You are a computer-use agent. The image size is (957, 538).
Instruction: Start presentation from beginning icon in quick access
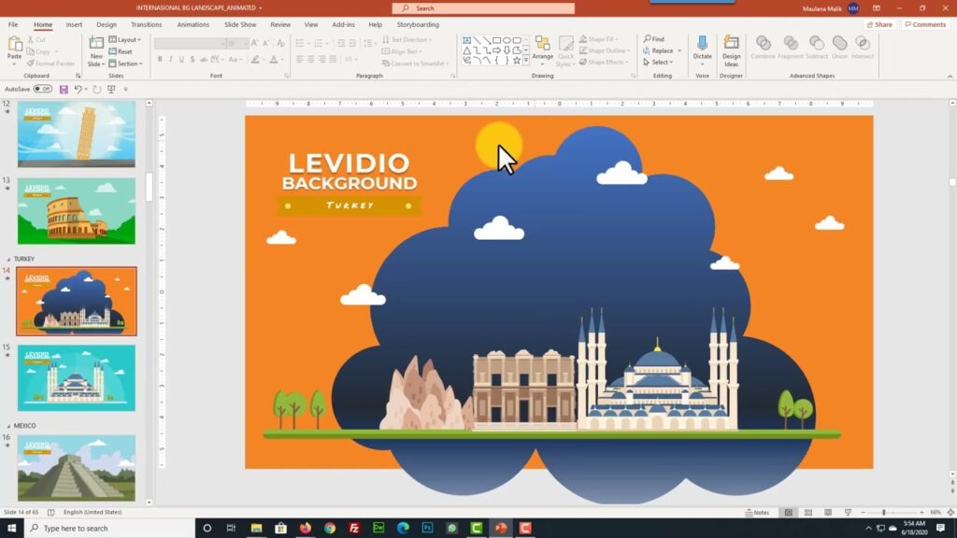pos(111,89)
